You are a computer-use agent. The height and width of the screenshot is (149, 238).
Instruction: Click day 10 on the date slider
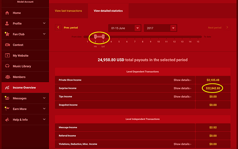pos(158,41)
